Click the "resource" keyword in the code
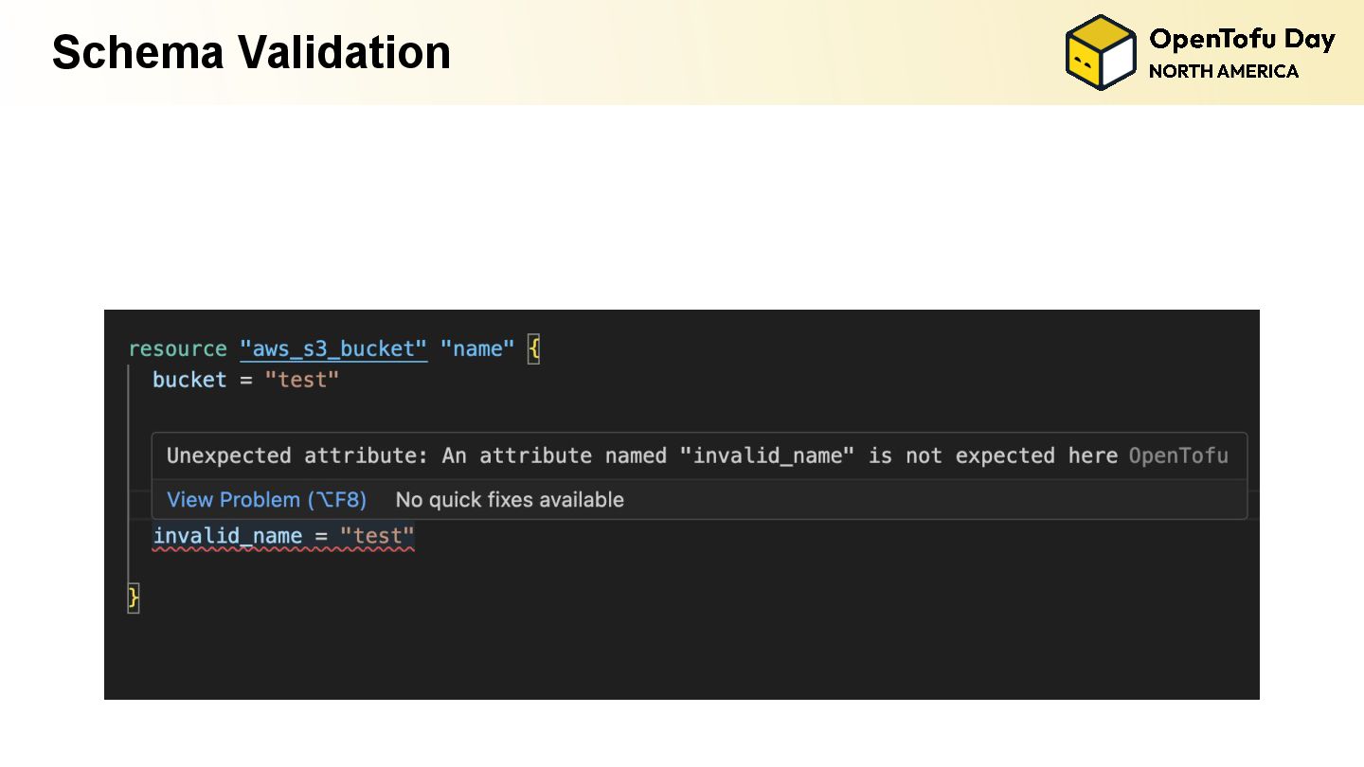1364x767 pixels. tap(177, 349)
